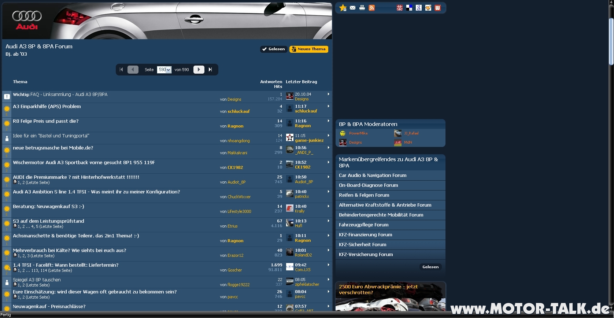Share via the Delicious checkered icon
Viewport: 614px width, 318px height.
(409, 8)
